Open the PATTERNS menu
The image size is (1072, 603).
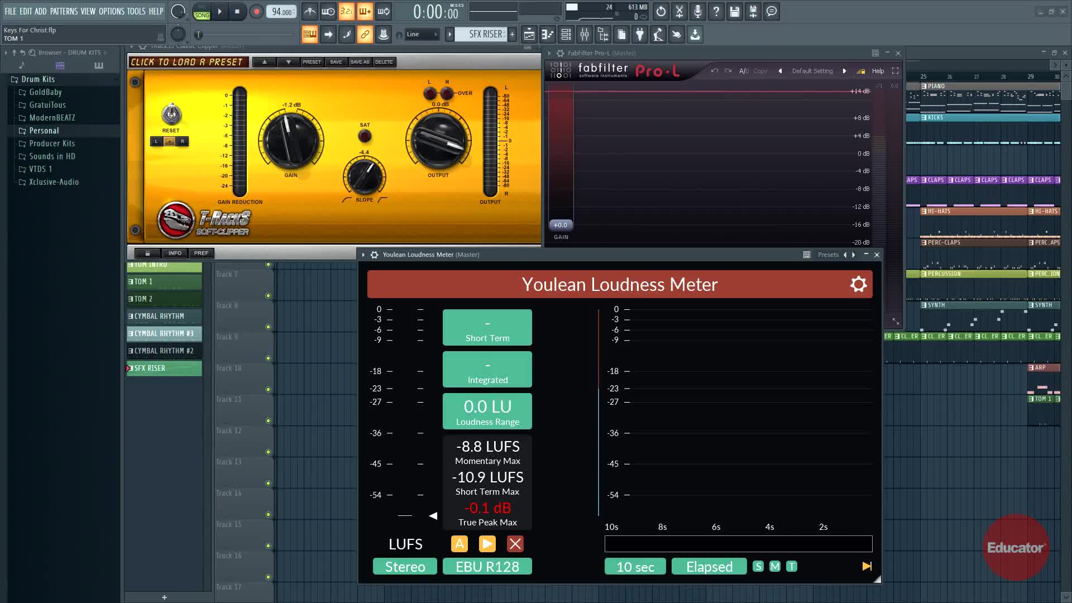[x=64, y=11]
